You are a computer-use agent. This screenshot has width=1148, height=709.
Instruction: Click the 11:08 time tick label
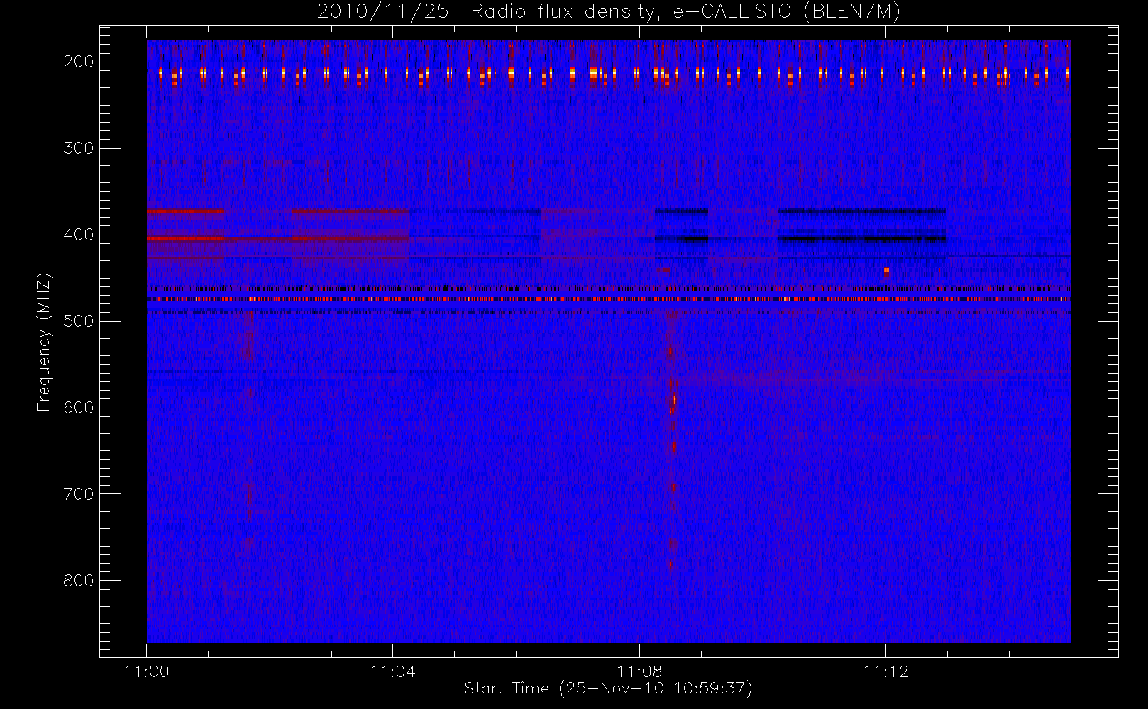tap(639, 671)
